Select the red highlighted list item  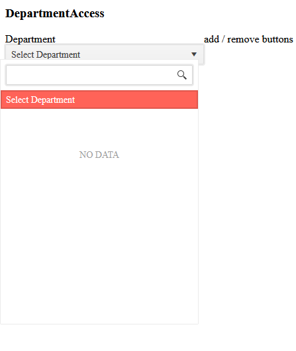click(x=99, y=100)
